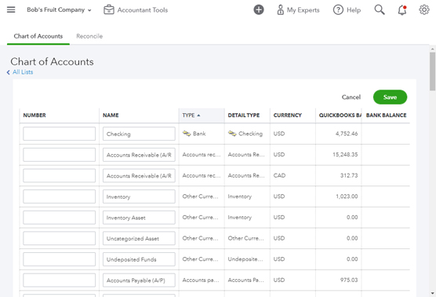Open the Accountant Tools briefcase icon
The image size is (436, 297).
tap(109, 9)
